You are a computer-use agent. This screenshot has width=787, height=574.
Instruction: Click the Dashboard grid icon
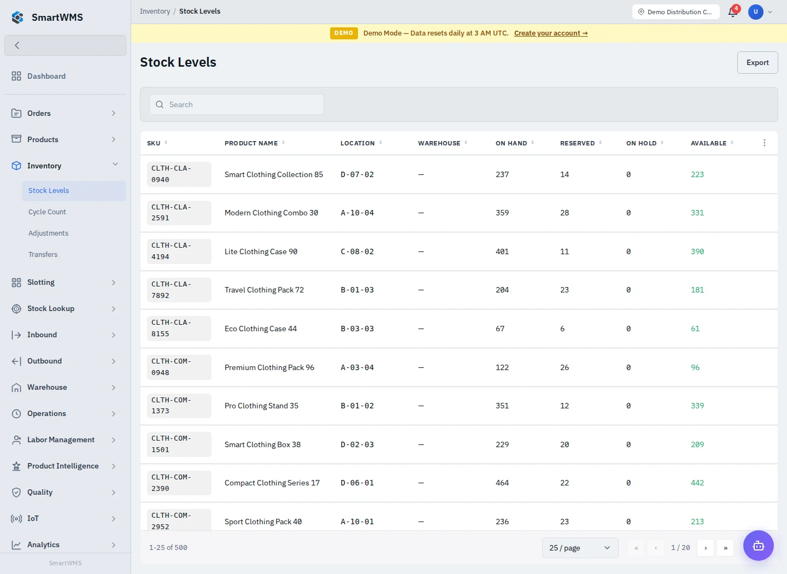point(16,76)
